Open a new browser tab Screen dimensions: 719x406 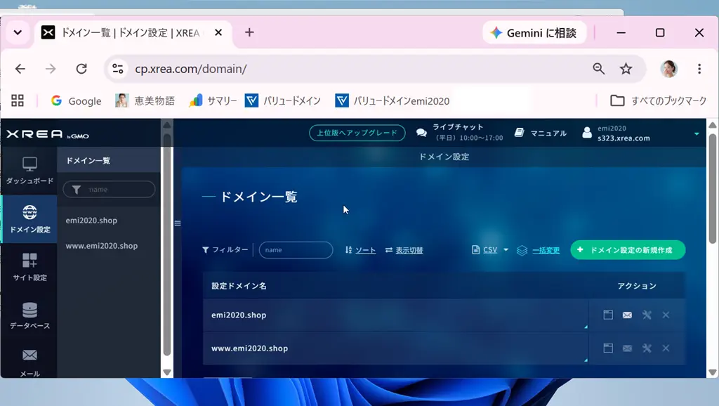coord(249,32)
